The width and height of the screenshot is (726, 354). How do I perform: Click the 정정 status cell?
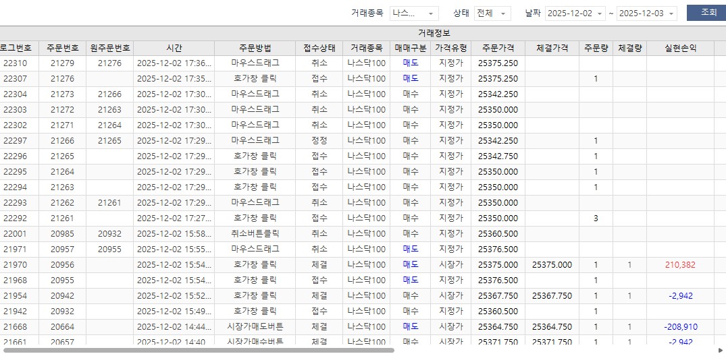pos(319,140)
